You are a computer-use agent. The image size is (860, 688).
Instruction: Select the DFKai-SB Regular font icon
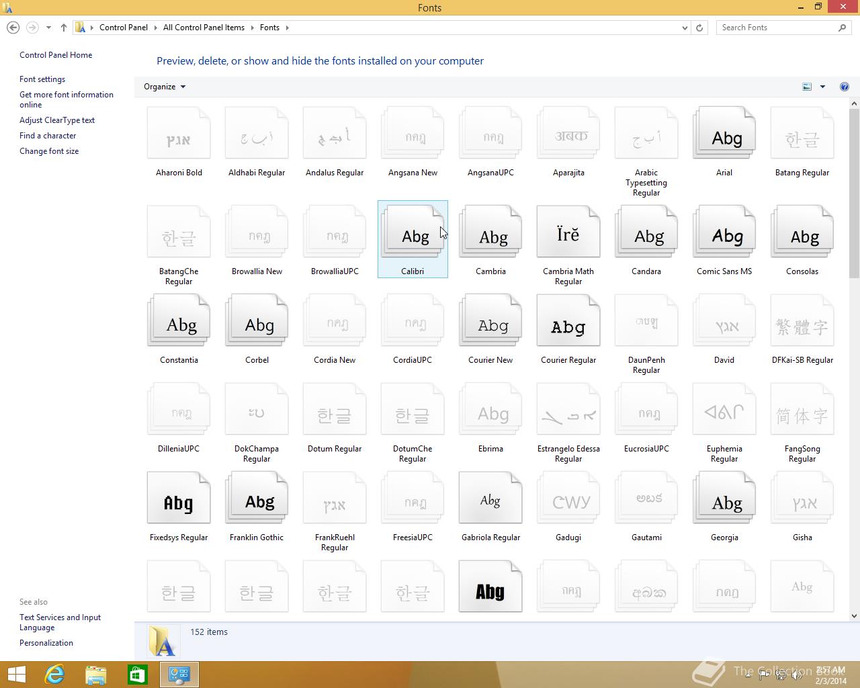(802, 321)
